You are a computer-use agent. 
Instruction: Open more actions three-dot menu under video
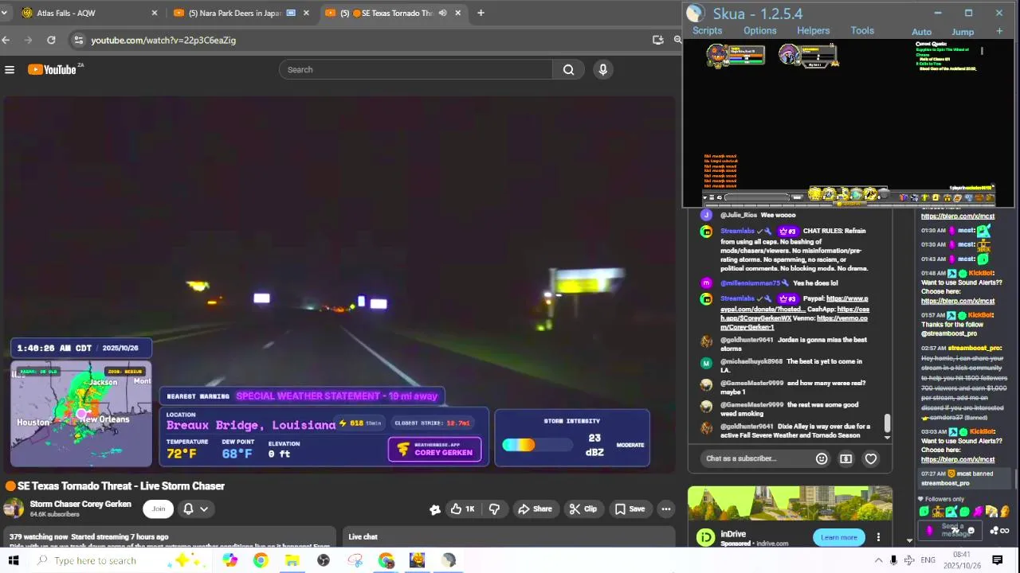click(x=666, y=509)
